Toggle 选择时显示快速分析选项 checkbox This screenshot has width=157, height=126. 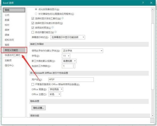point(33,23)
